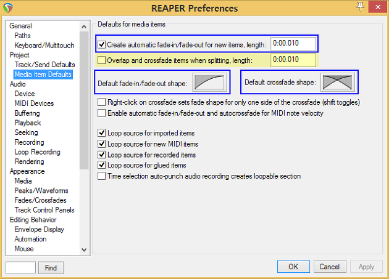Enable right-click crossfade one-side shape option
The height and width of the screenshot is (279, 389).
tap(101, 102)
